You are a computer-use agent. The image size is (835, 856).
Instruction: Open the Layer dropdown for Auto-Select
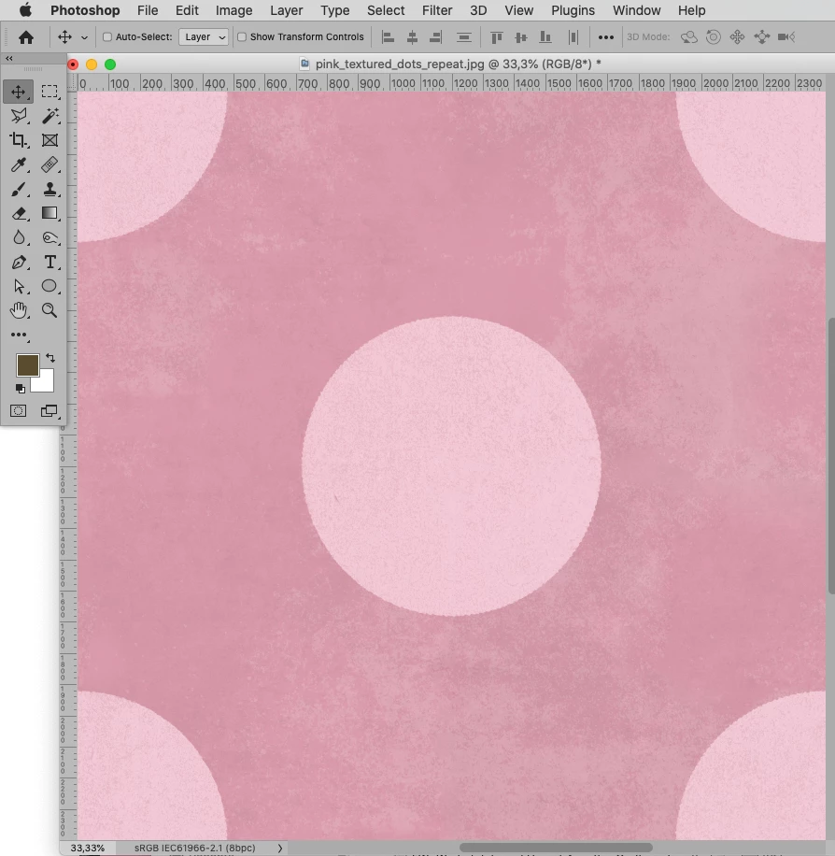coord(204,36)
